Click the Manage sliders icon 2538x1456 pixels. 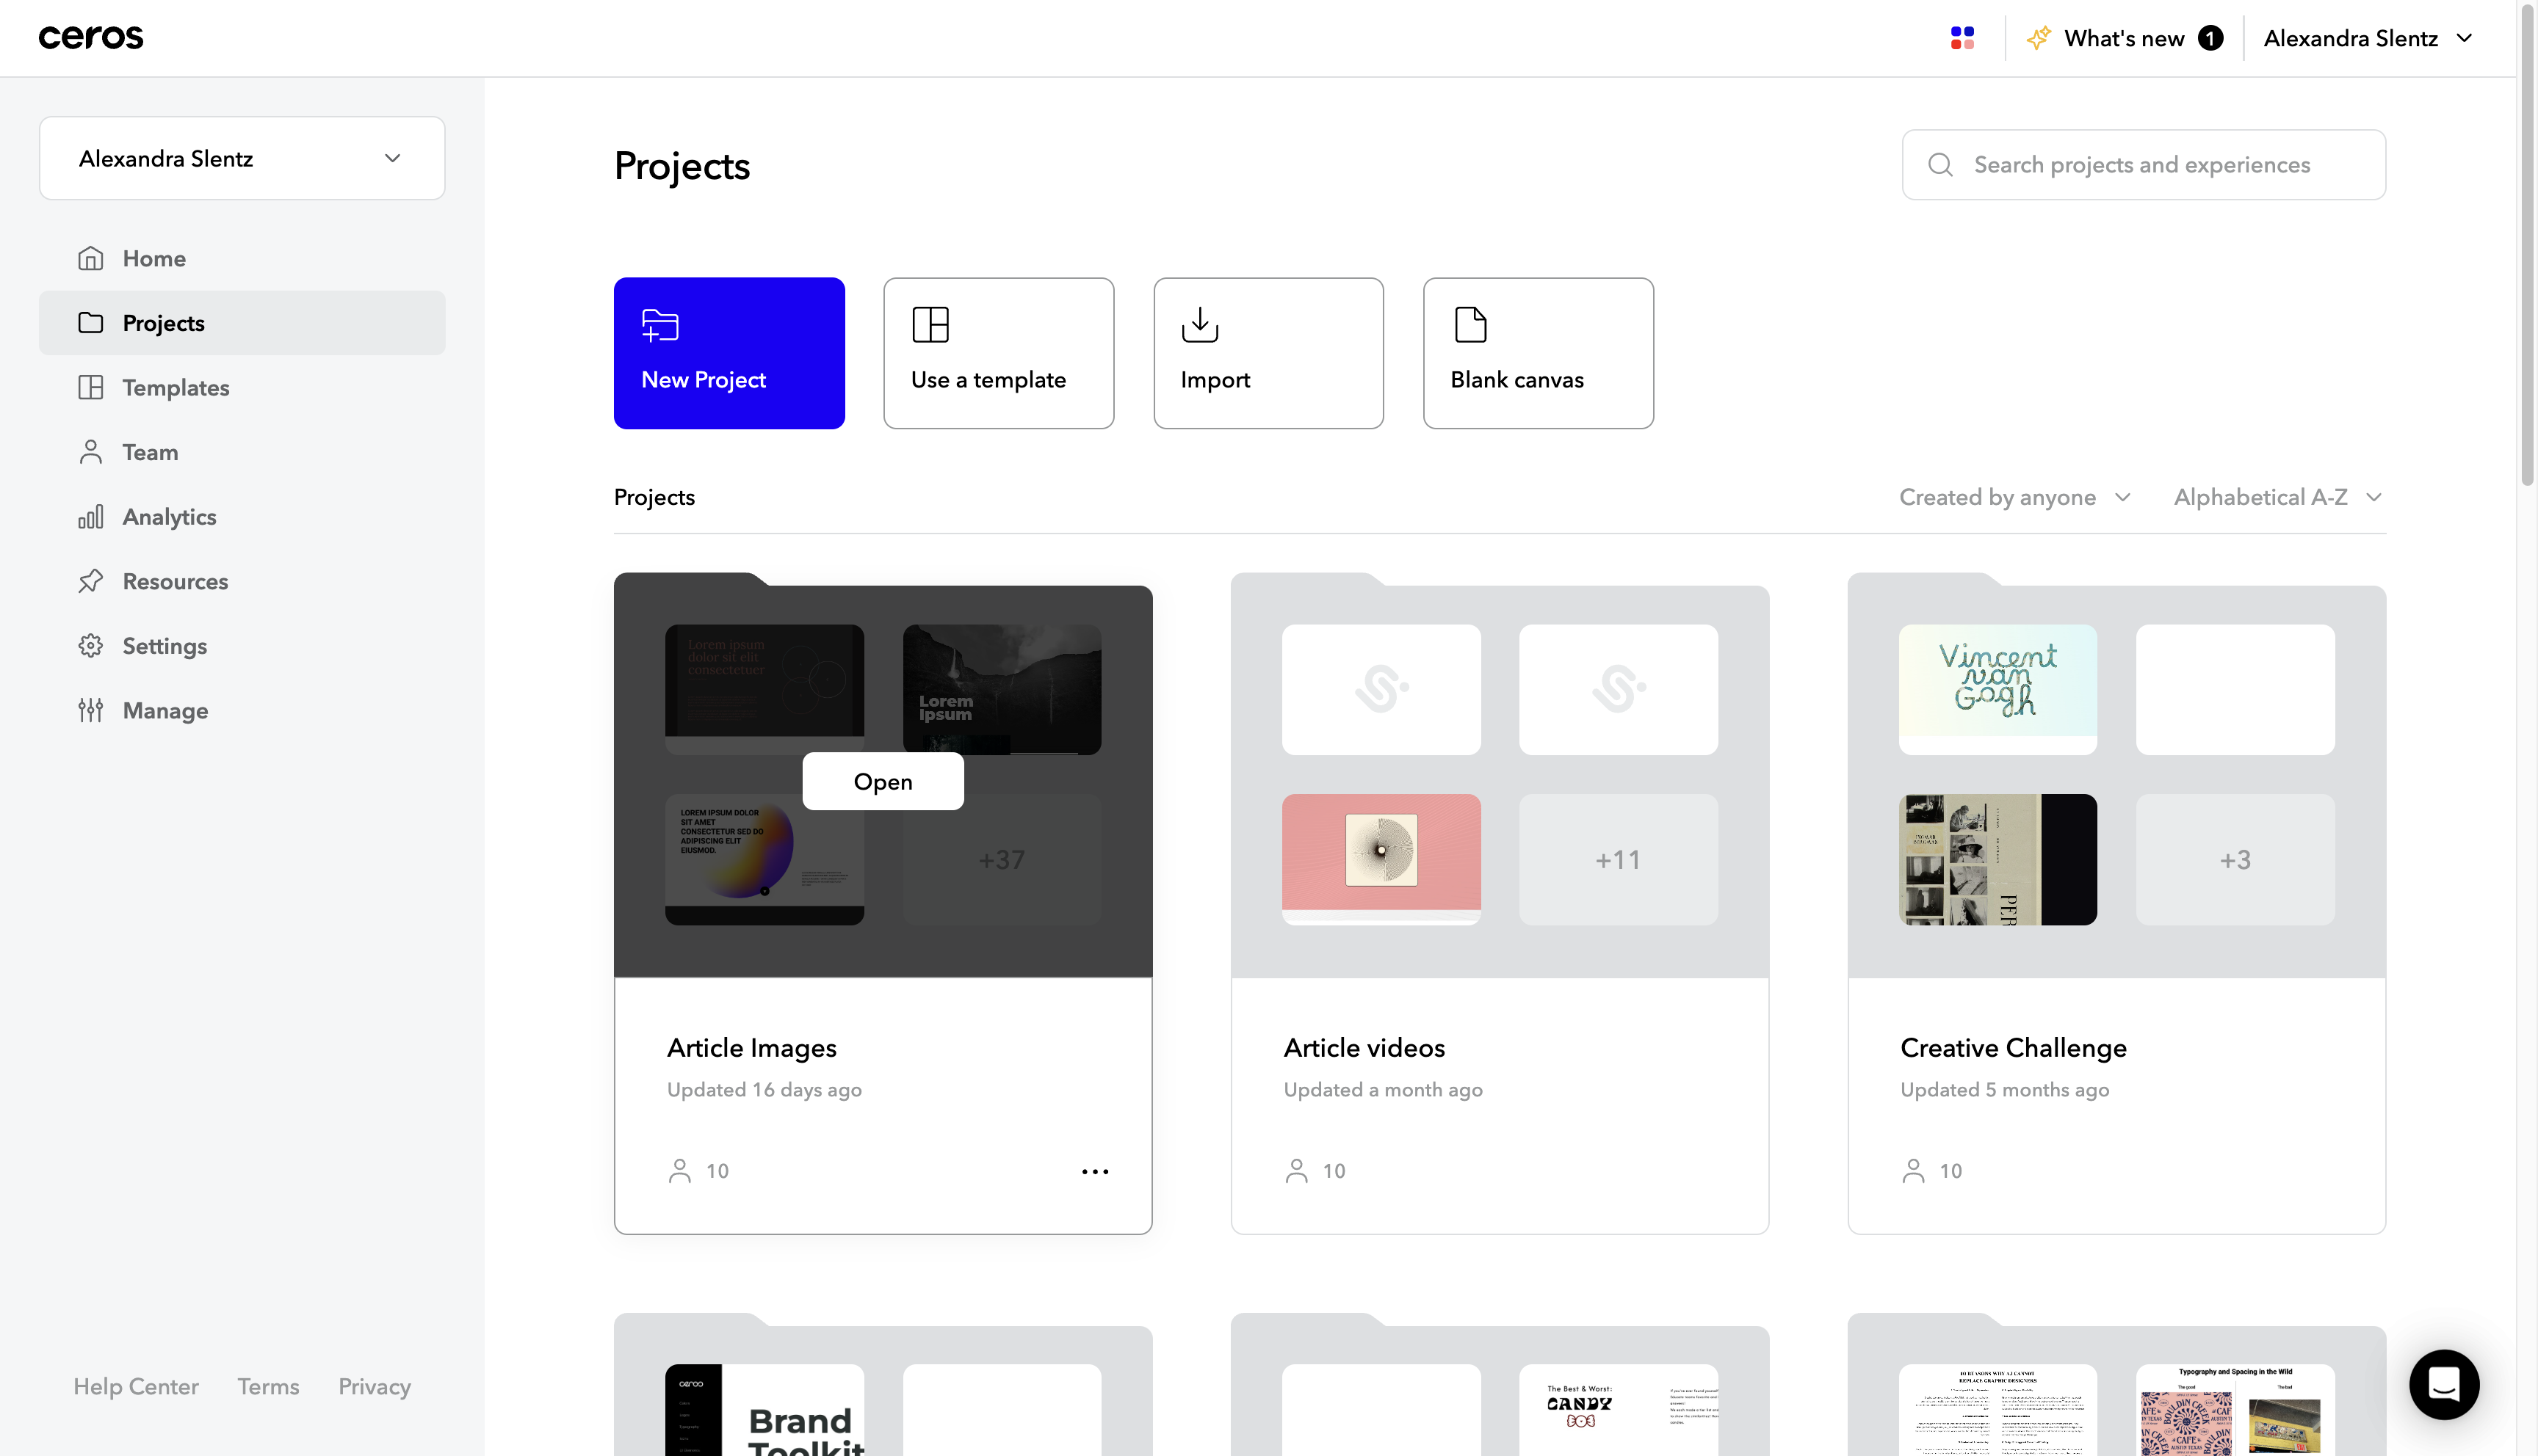[x=91, y=710]
